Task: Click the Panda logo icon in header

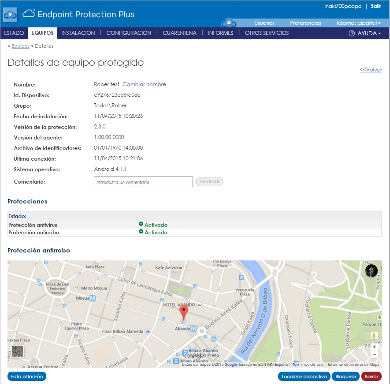Action: pos(10,15)
